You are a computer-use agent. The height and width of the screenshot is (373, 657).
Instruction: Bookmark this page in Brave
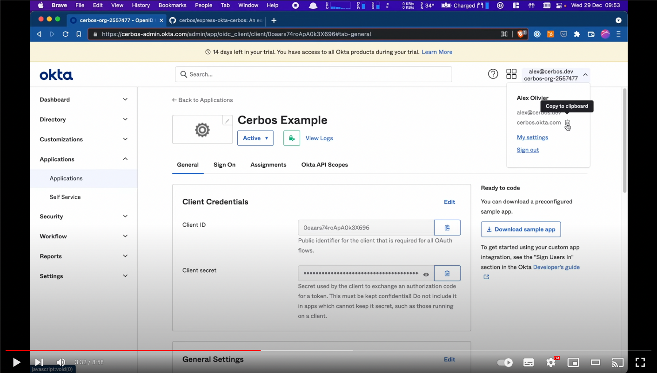pyautogui.click(x=79, y=34)
